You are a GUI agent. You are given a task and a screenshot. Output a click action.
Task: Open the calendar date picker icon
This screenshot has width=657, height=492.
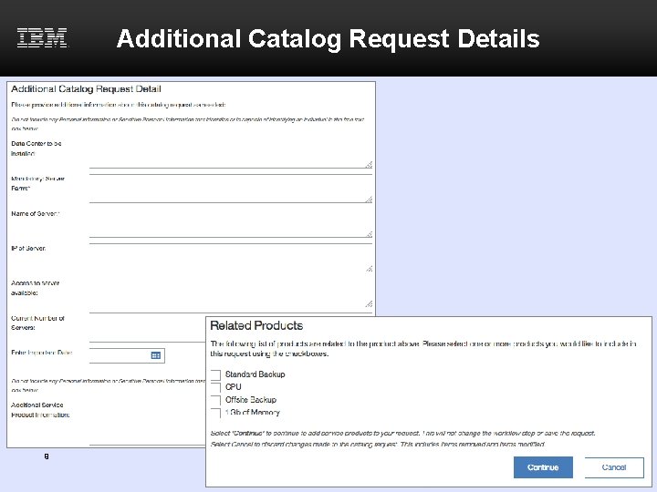point(156,354)
